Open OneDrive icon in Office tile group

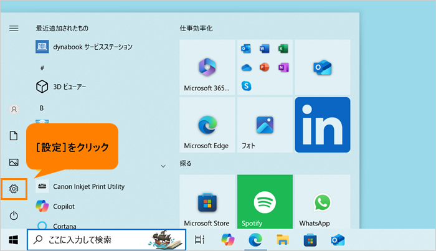click(x=246, y=67)
